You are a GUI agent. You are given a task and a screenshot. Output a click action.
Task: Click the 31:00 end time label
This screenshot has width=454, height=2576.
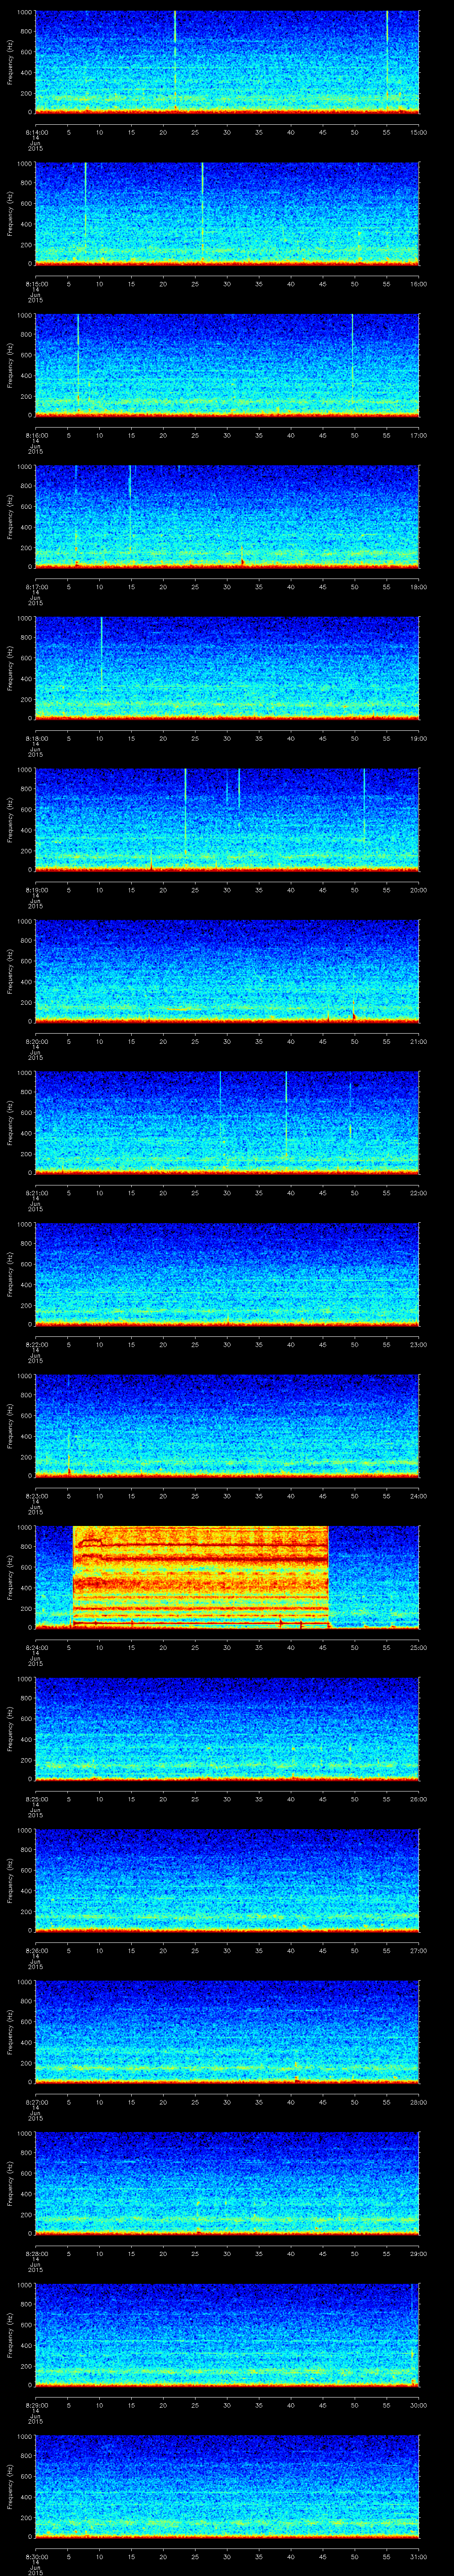tap(418, 2556)
